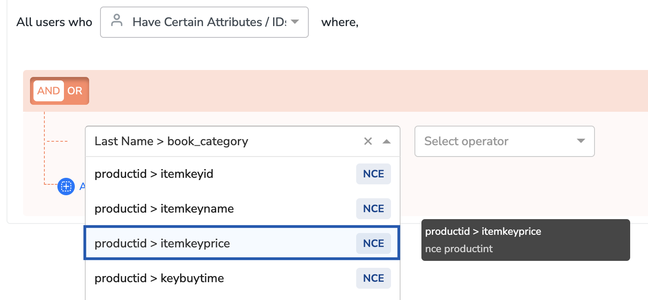The image size is (648, 300).
Task: Click the arrow on the Have Certain Attributes selector
Action: pos(295,22)
